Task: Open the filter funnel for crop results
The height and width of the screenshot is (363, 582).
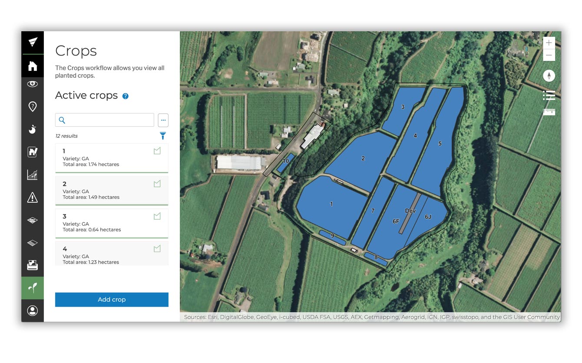Action: click(163, 136)
